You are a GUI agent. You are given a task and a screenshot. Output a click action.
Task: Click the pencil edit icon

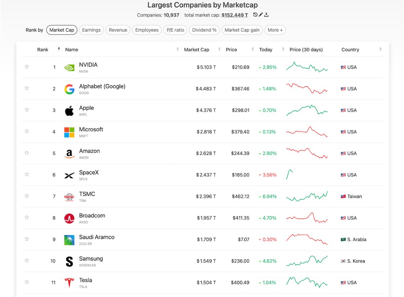pos(261,15)
